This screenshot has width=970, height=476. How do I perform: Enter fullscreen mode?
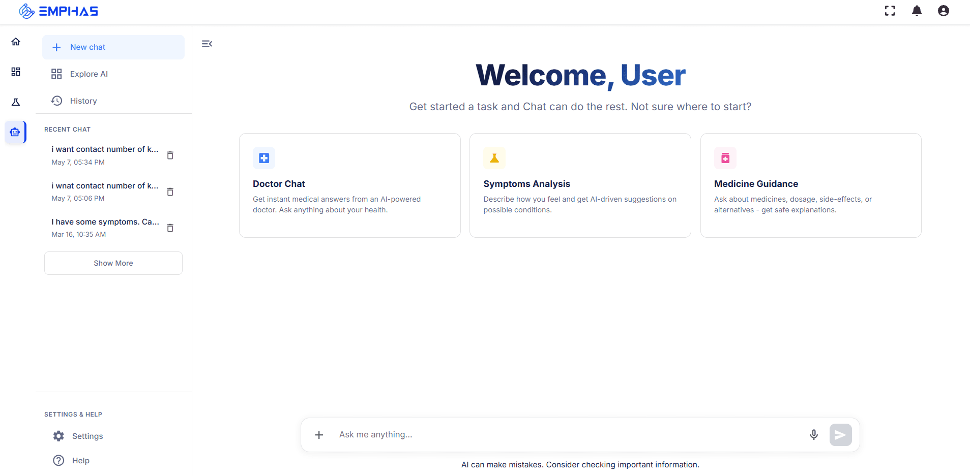pyautogui.click(x=890, y=11)
